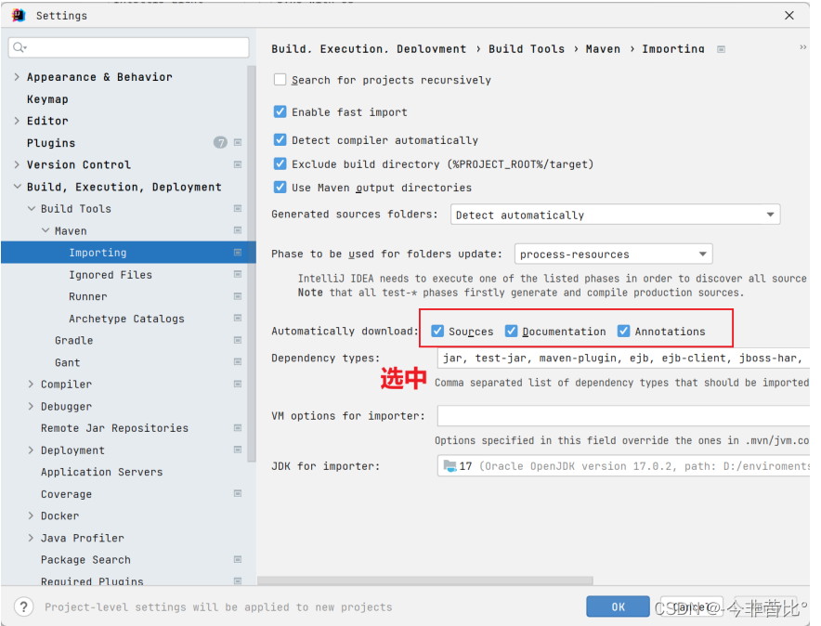Screen dimensions: 821x626
Task: Open Generated sources folders dropdown
Action: click(615, 215)
